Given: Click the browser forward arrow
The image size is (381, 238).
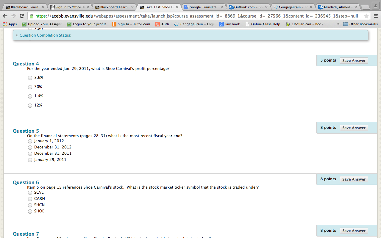Looking at the screenshot, I should pos(13,16).
